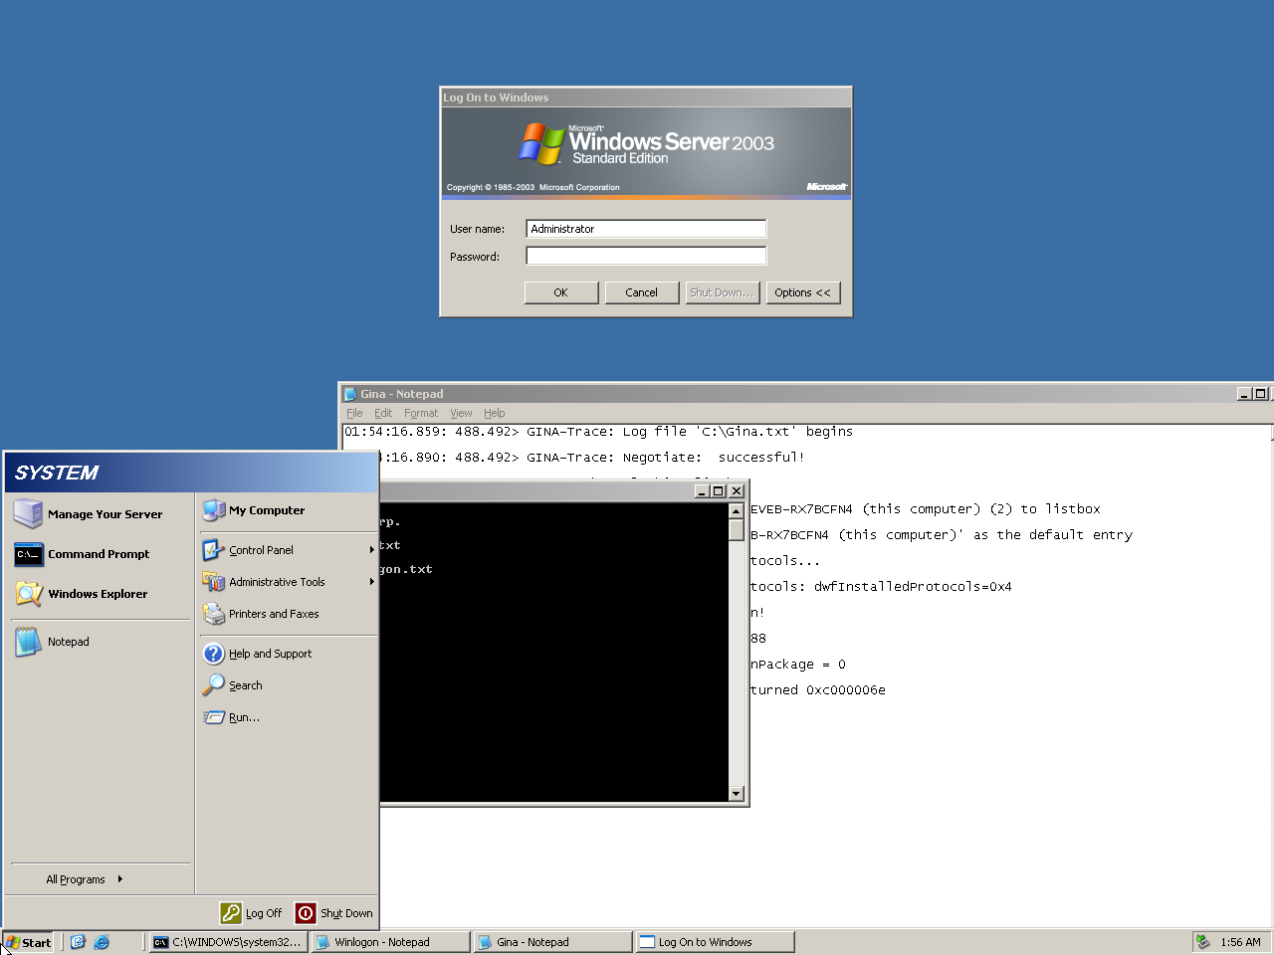
Task: Launch Command Prompt from the Start menu
Action: click(x=99, y=554)
